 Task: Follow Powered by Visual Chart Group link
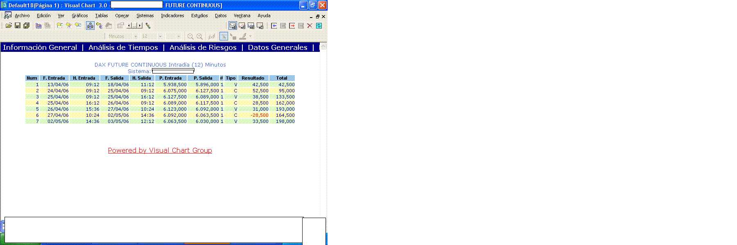click(x=160, y=150)
